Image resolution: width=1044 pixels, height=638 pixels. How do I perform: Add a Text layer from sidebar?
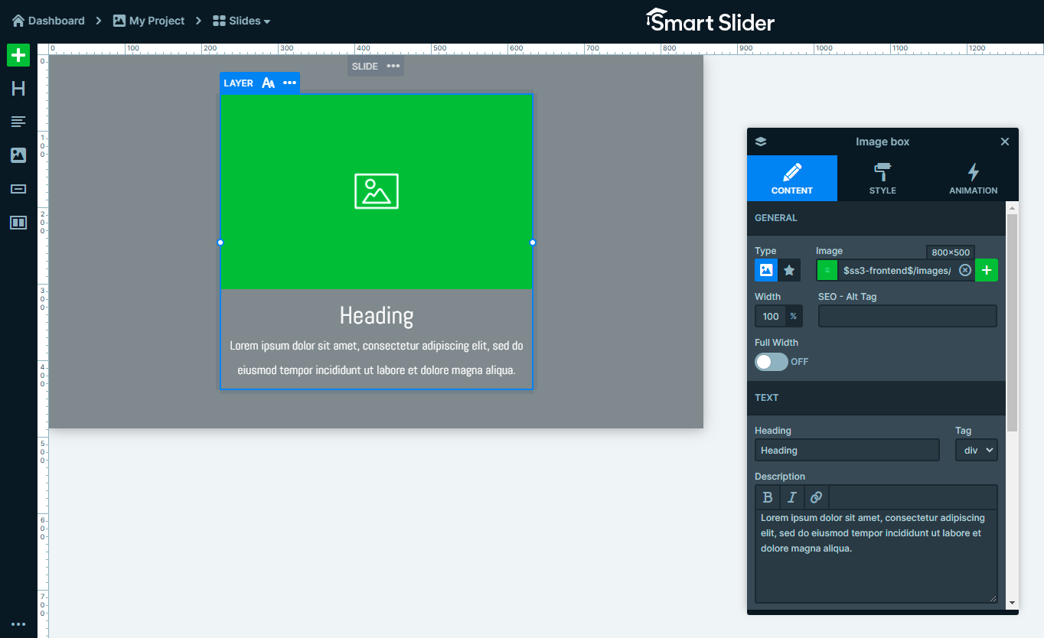point(18,122)
